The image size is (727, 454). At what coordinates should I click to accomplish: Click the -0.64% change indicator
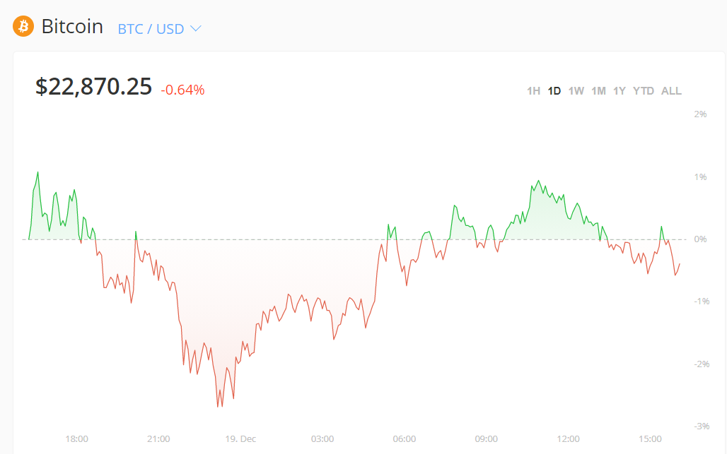tap(182, 90)
